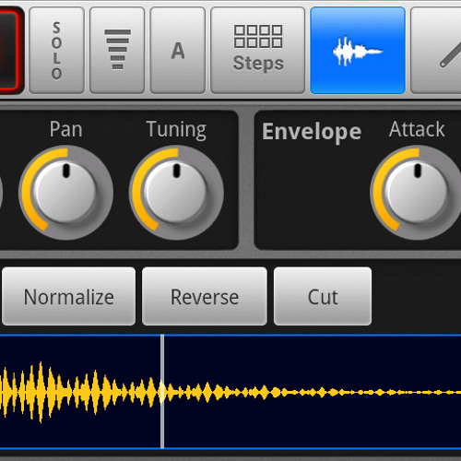Click the Tuning label text

(176, 130)
